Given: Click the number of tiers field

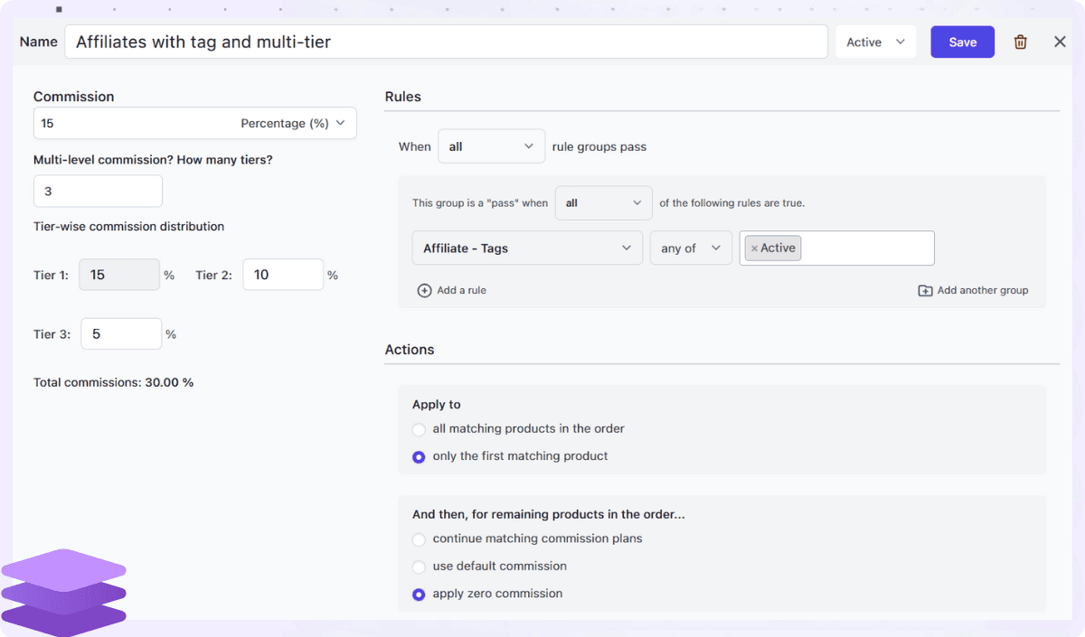Looking at the screenshot, I should click(x=98, y=192).
